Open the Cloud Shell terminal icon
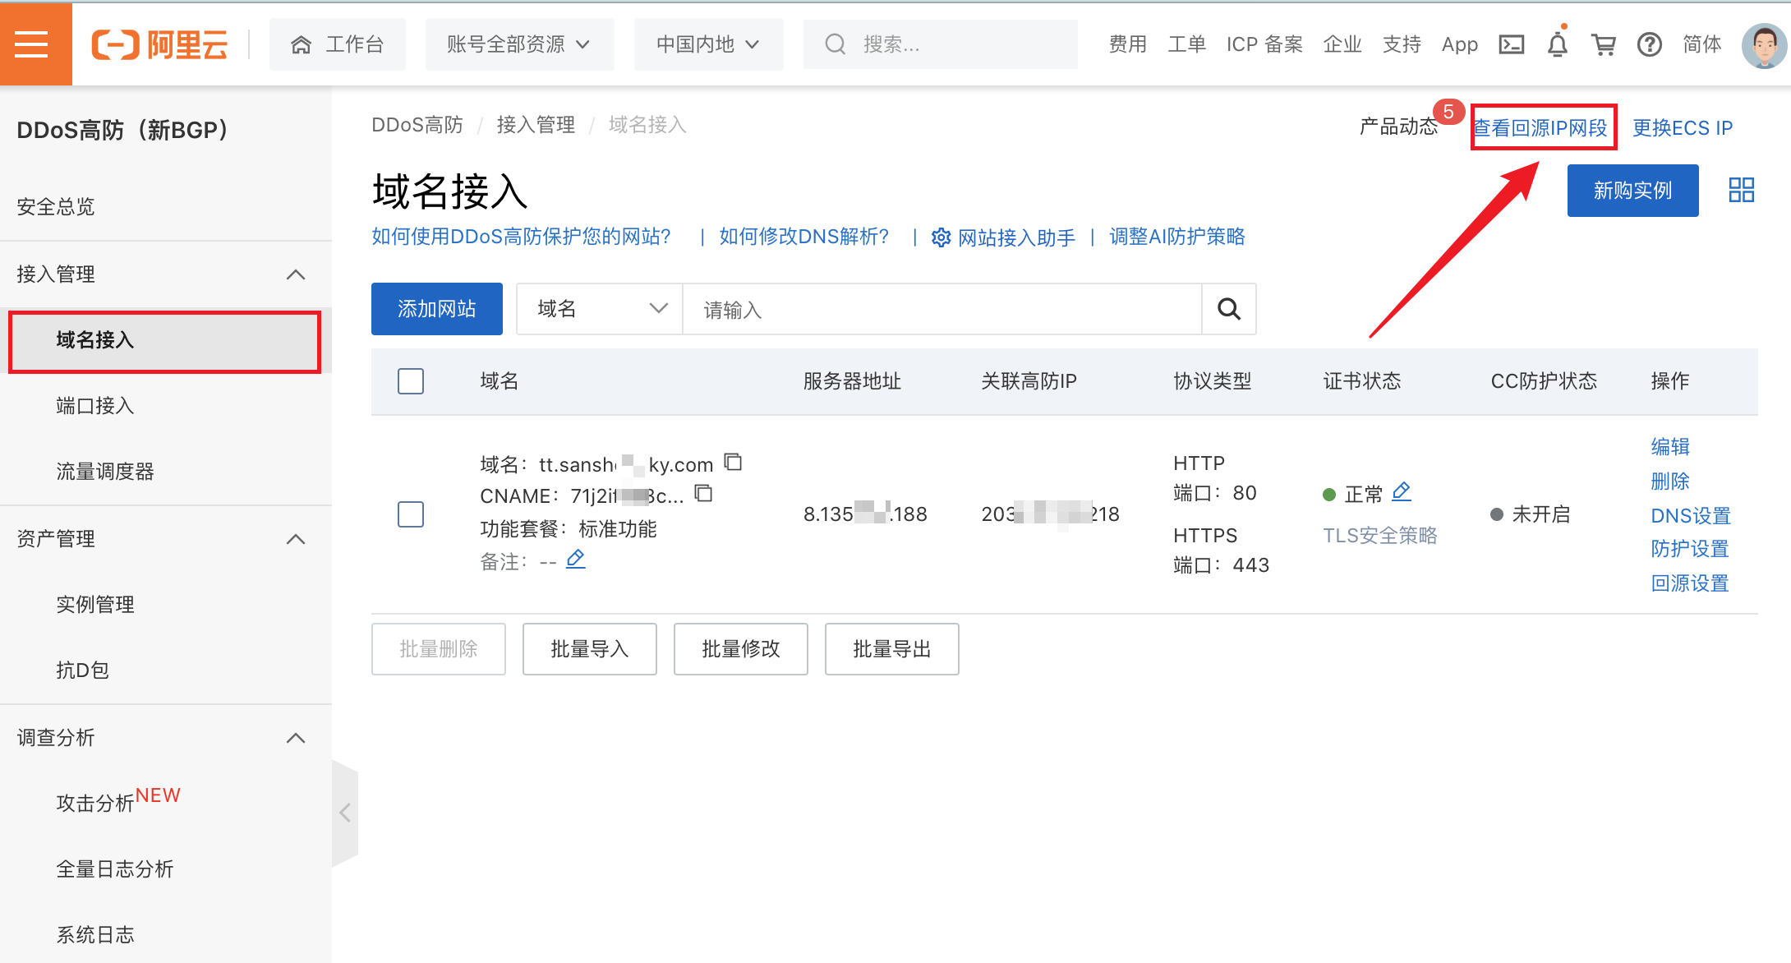Viewport: 1791px width, 963px height. point(1512,44)
